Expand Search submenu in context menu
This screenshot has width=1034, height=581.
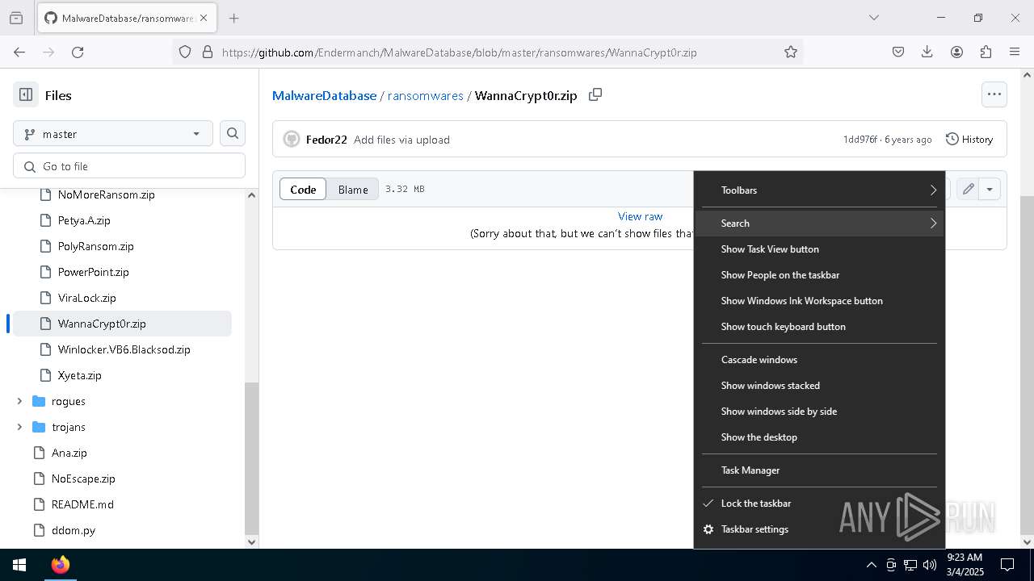click(819, 224)
